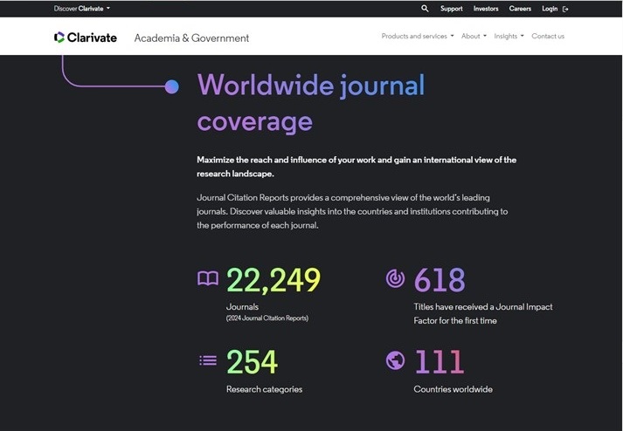Click the 'Research categories' label
623x431 pixels.
click(264, 389)
